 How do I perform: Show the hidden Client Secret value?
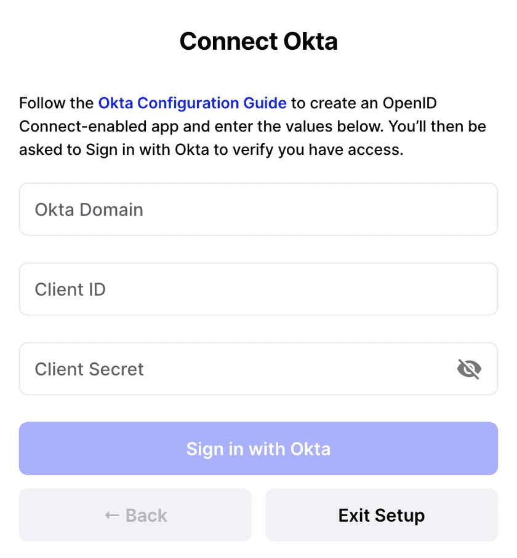coord(469,369)
